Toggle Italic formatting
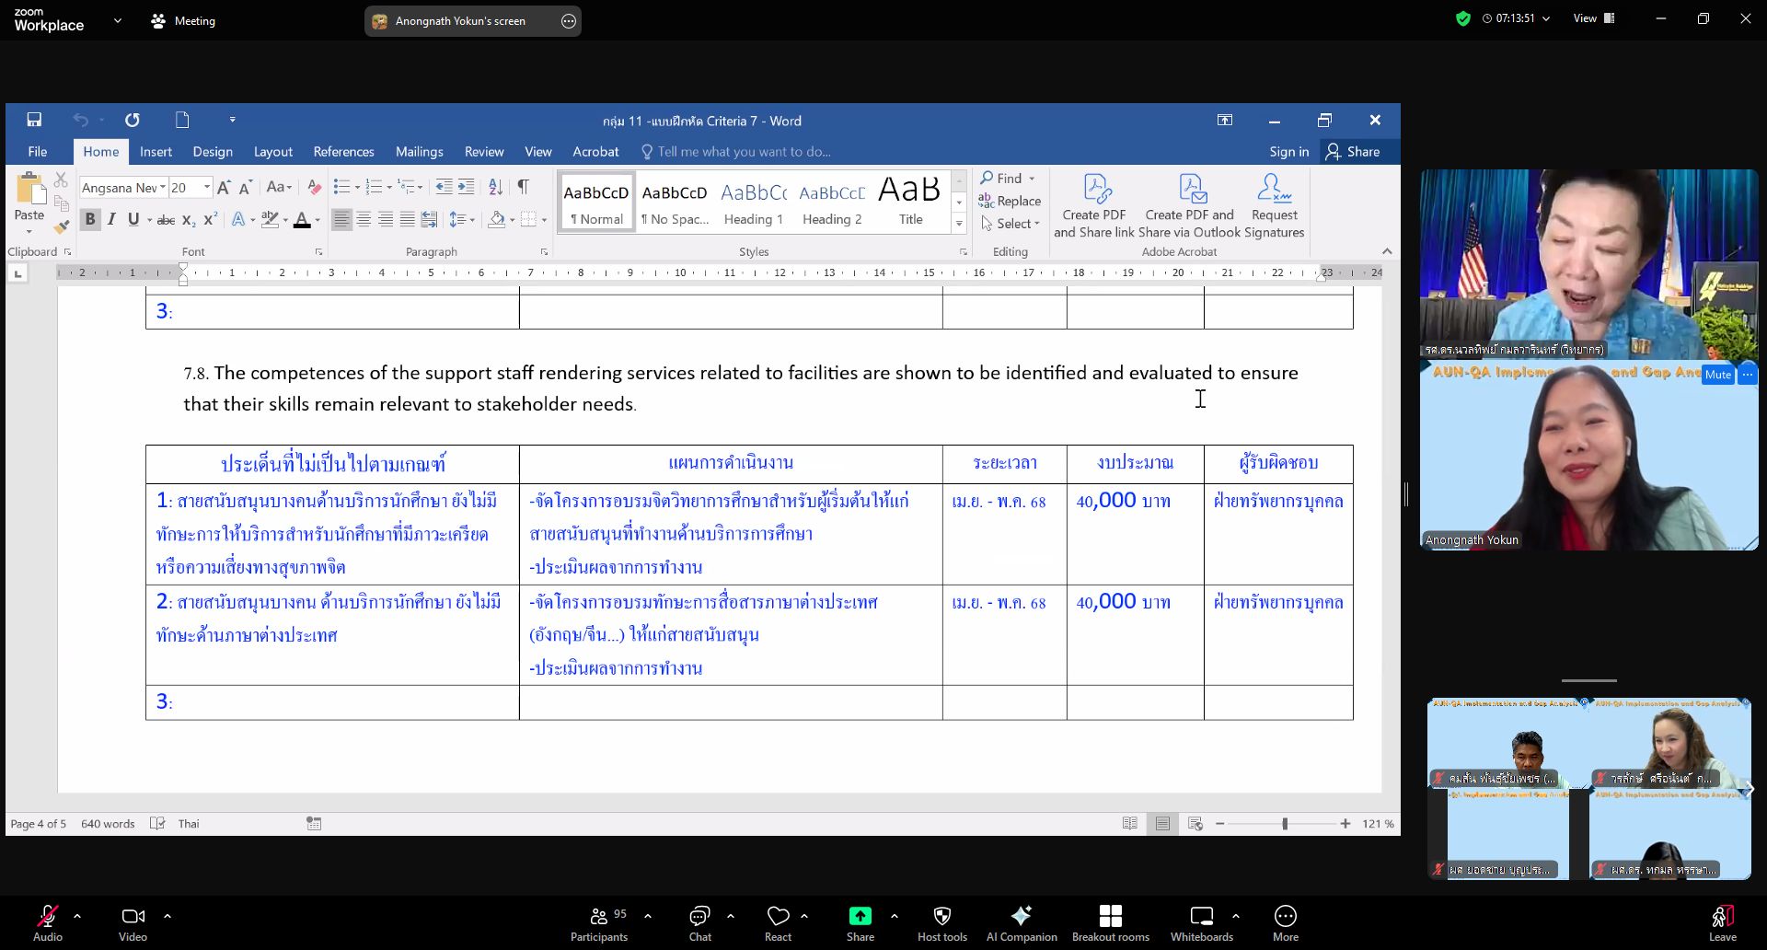Viewport: 1767px width, 950px height. [111, 219]
